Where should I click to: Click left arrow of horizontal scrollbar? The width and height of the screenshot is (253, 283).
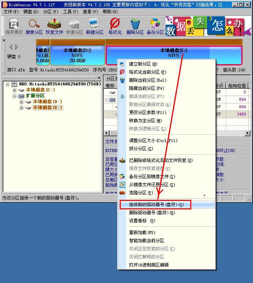(x=106, y=133)
